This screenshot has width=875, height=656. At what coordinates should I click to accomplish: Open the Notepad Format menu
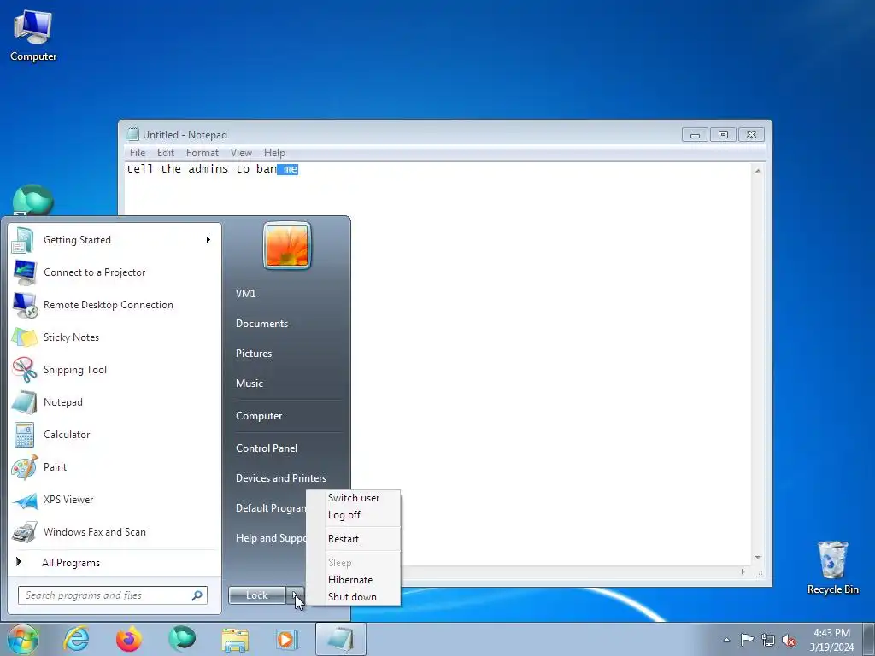[x=202, y=152]
